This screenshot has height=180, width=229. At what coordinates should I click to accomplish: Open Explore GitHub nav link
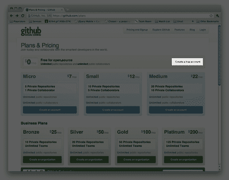[x=161, y=30]
